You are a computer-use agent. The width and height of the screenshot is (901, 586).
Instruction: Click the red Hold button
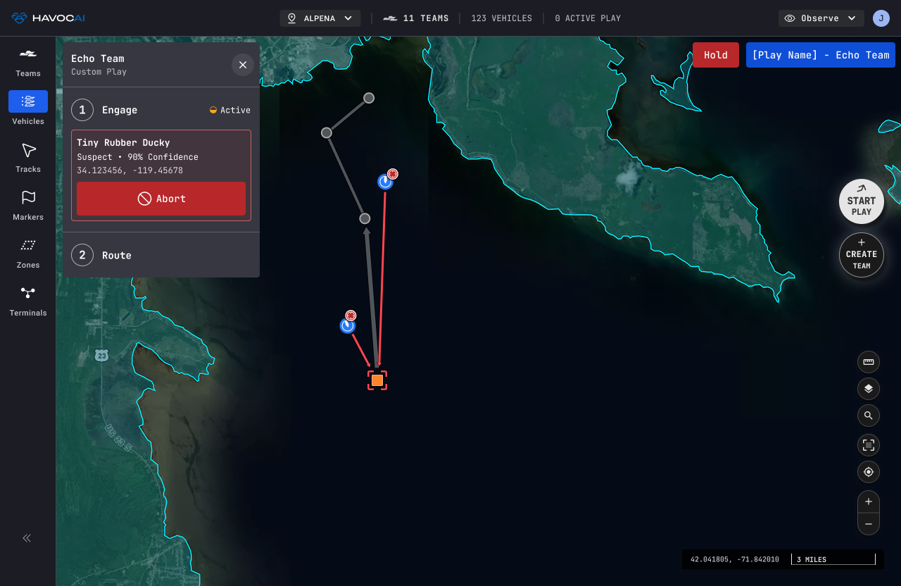[x=716, y=55]
